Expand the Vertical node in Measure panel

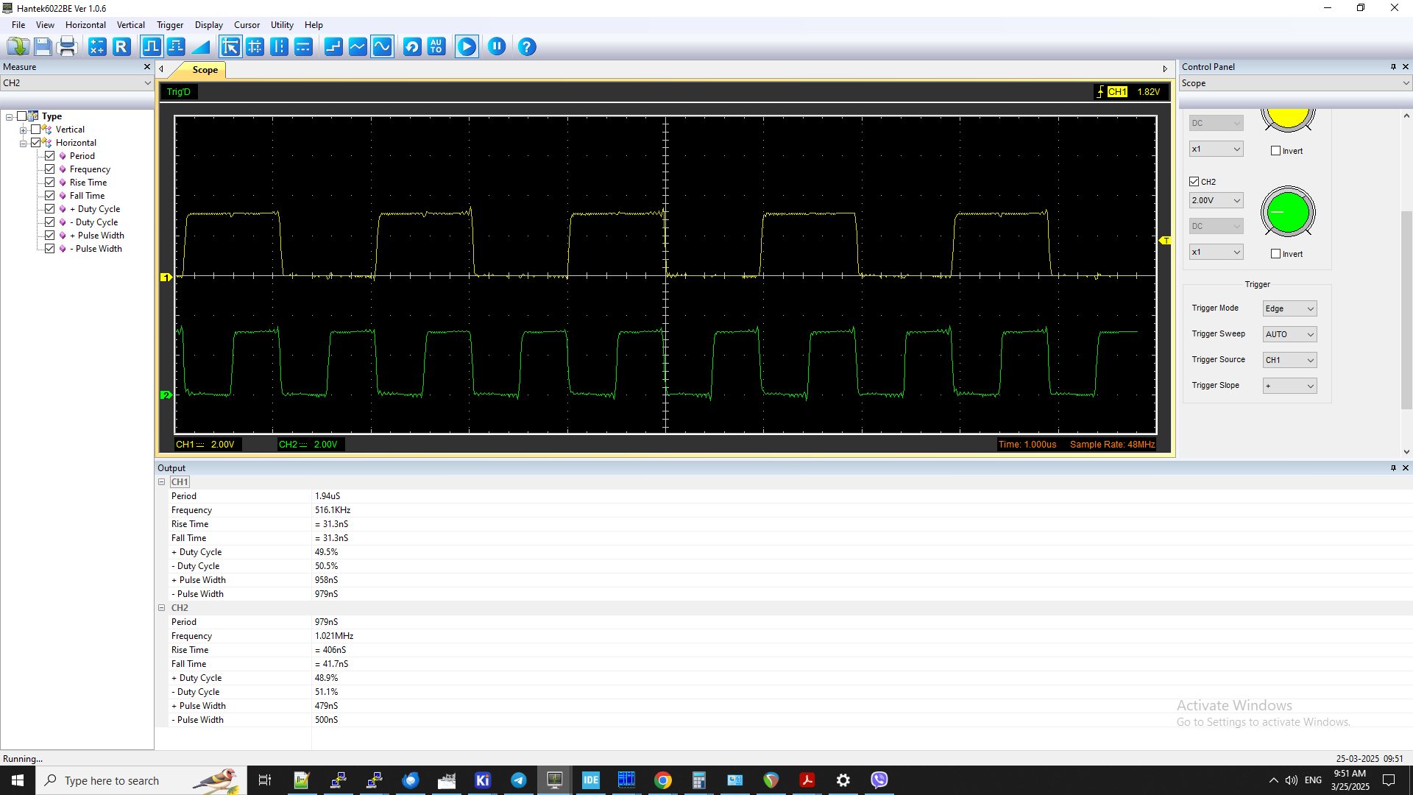[x=23, y=129]
